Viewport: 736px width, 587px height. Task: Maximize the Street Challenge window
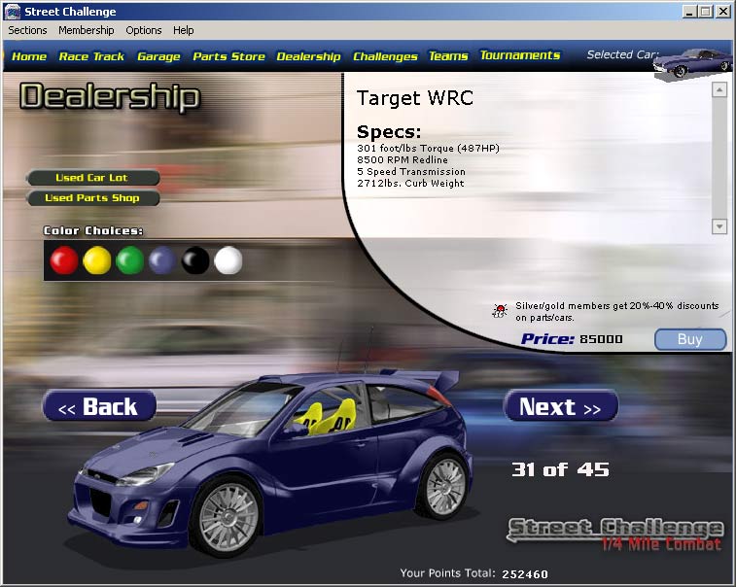tap(706, 12)
